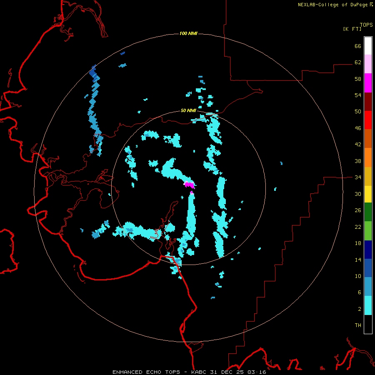Click the legend value "58"
The width and height of the screenshot is (375, 375).
(358, 79)
